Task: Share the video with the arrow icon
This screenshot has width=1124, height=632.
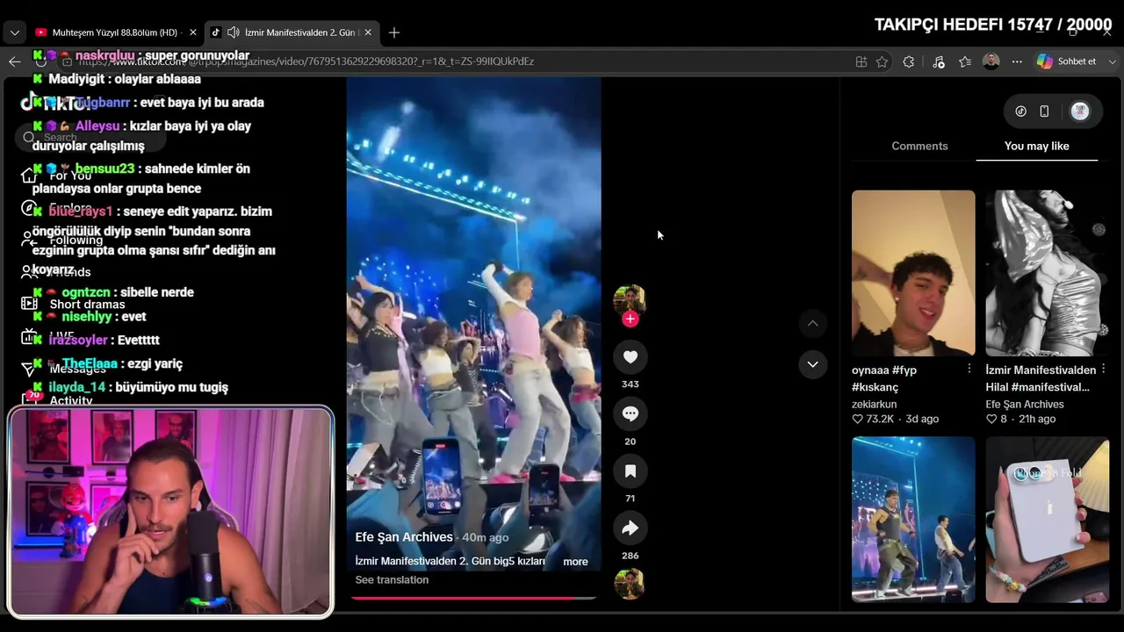Action: [x=630, y=528]
